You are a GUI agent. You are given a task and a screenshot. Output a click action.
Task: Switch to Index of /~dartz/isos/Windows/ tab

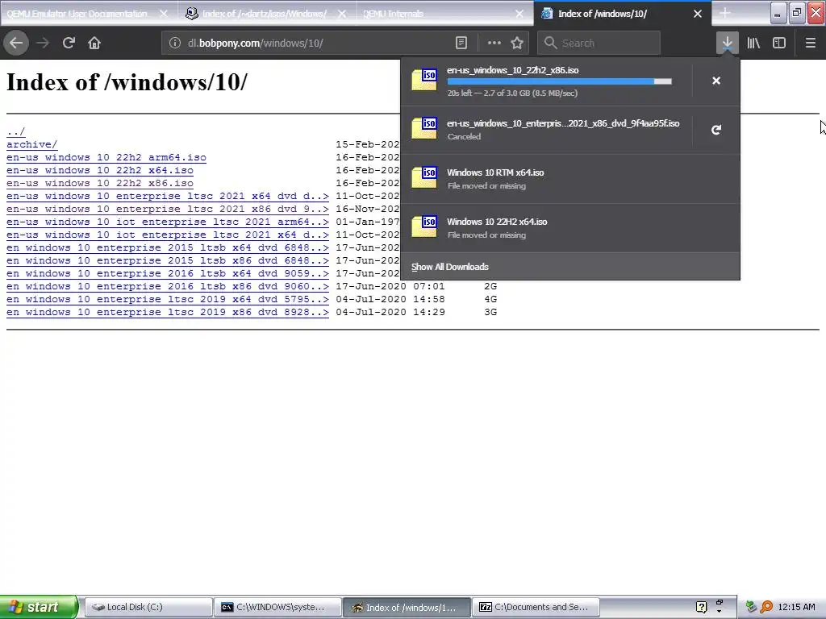coord(264,14)
